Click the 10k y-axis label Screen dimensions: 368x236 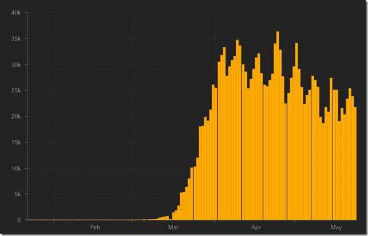tap(16, 168)
